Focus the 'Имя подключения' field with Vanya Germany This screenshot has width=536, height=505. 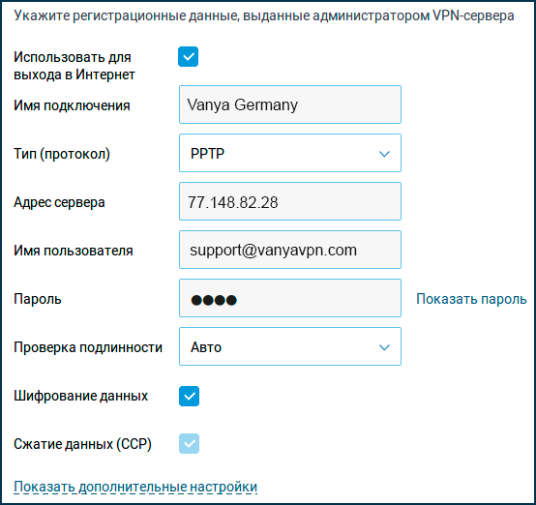click(x=290, y=104)
